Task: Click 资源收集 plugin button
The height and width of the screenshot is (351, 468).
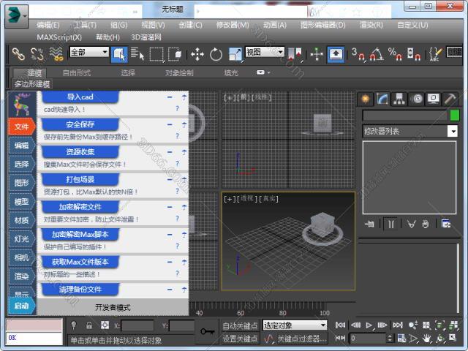Action: [80, 152]
